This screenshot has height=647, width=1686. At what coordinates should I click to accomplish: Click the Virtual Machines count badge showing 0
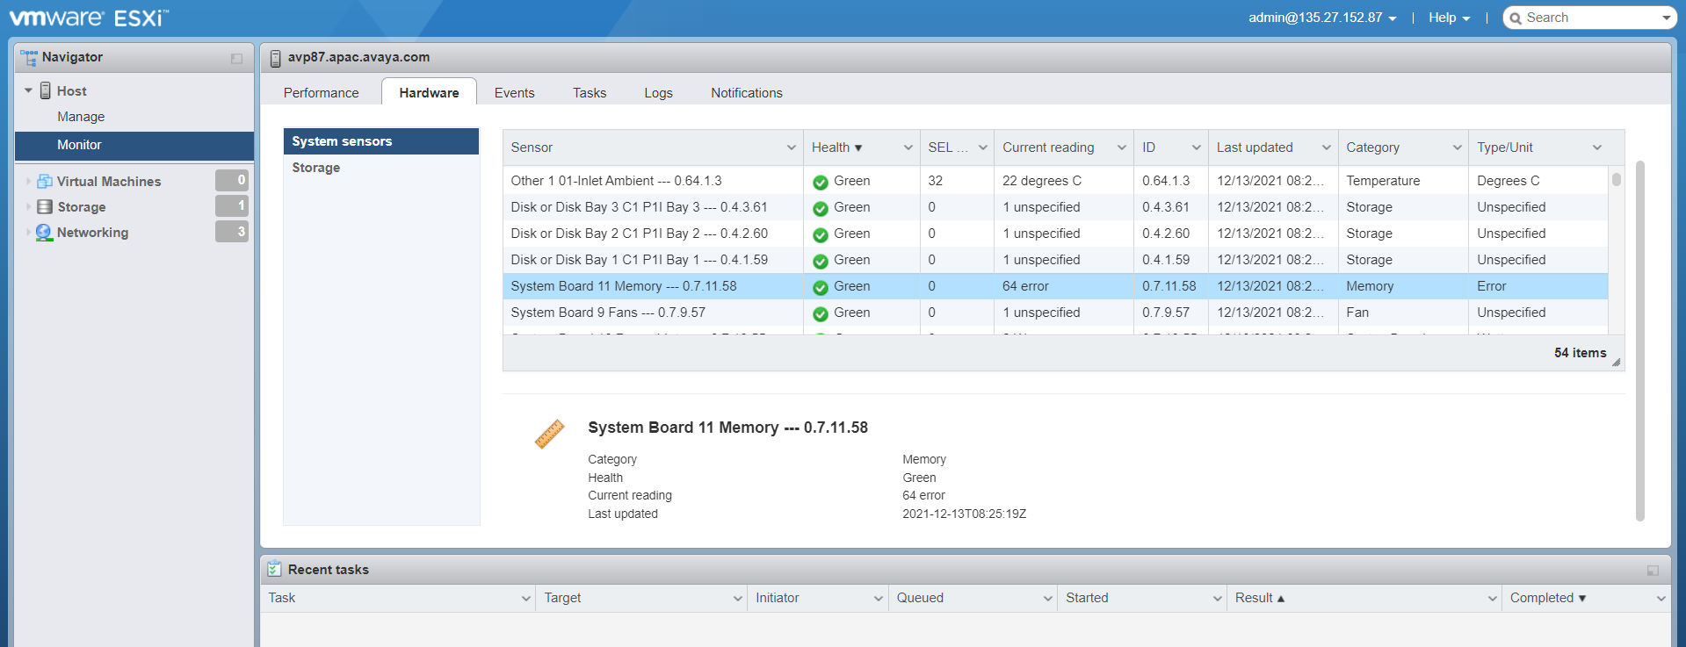(232, 180)
